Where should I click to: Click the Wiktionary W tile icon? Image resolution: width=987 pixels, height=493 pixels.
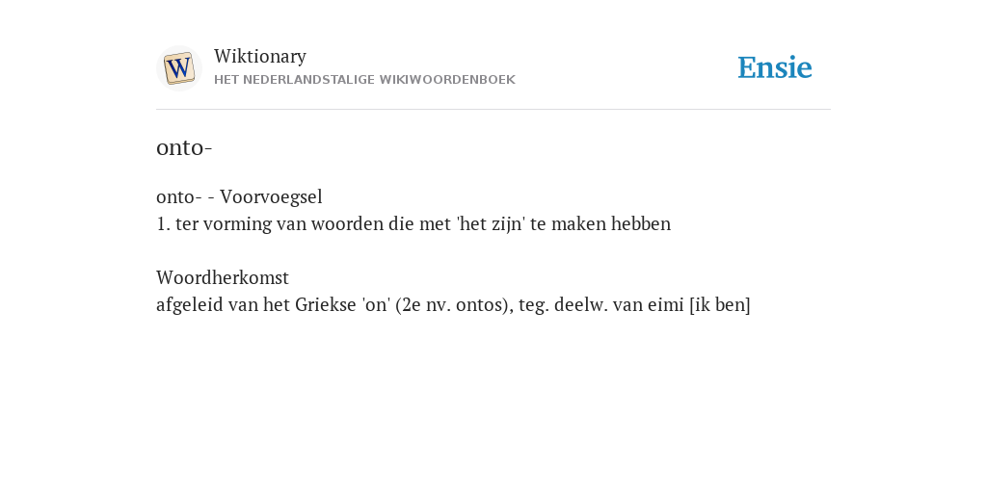178,68
